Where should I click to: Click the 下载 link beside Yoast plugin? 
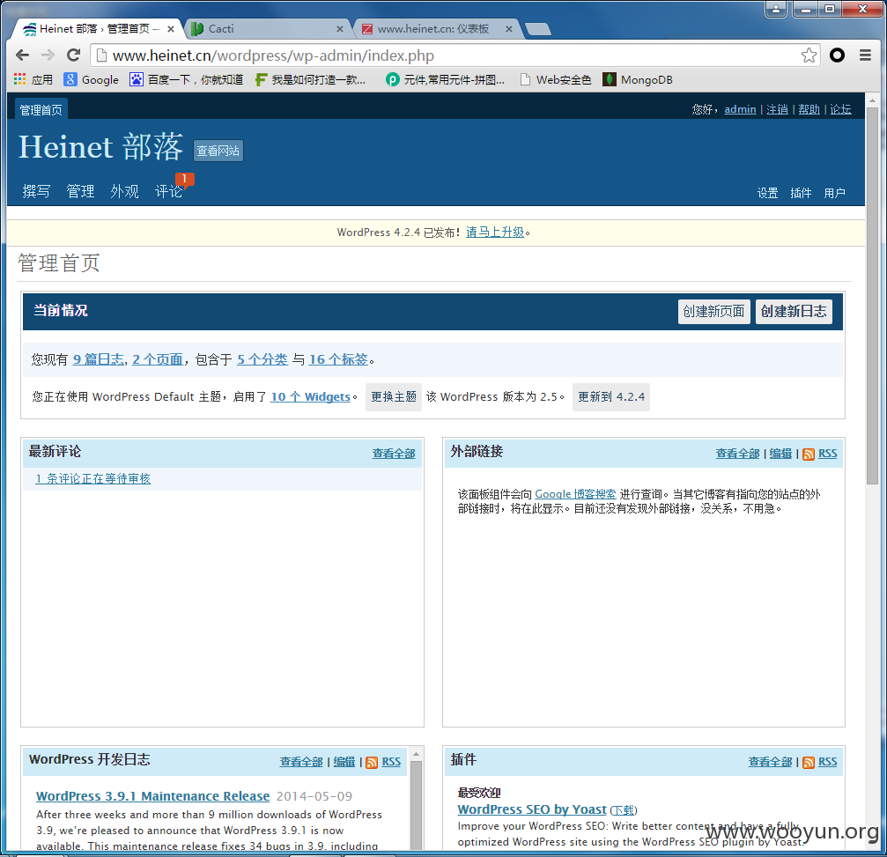coord(624,810)
